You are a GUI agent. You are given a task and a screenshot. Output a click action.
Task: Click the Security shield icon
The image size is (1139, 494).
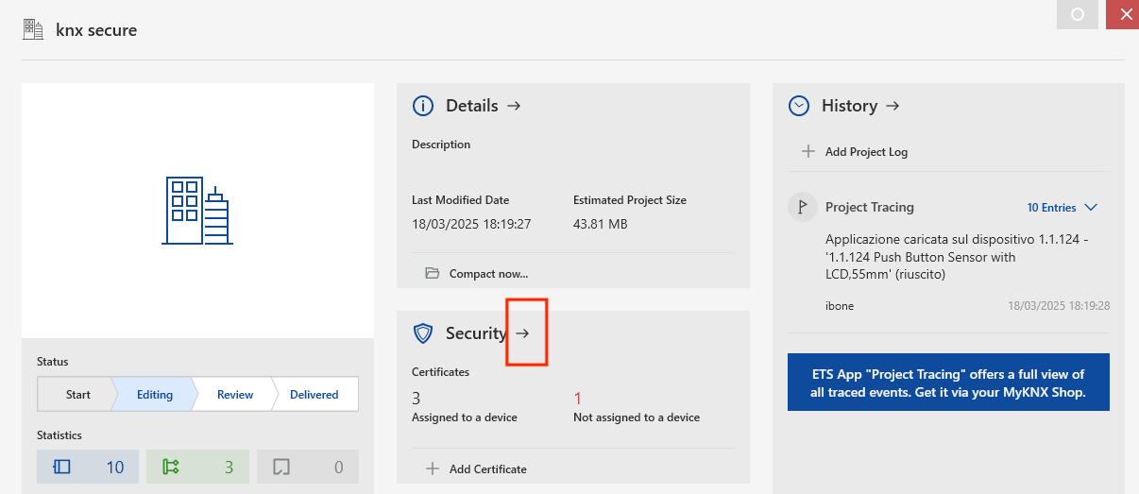tap(423, 333)
